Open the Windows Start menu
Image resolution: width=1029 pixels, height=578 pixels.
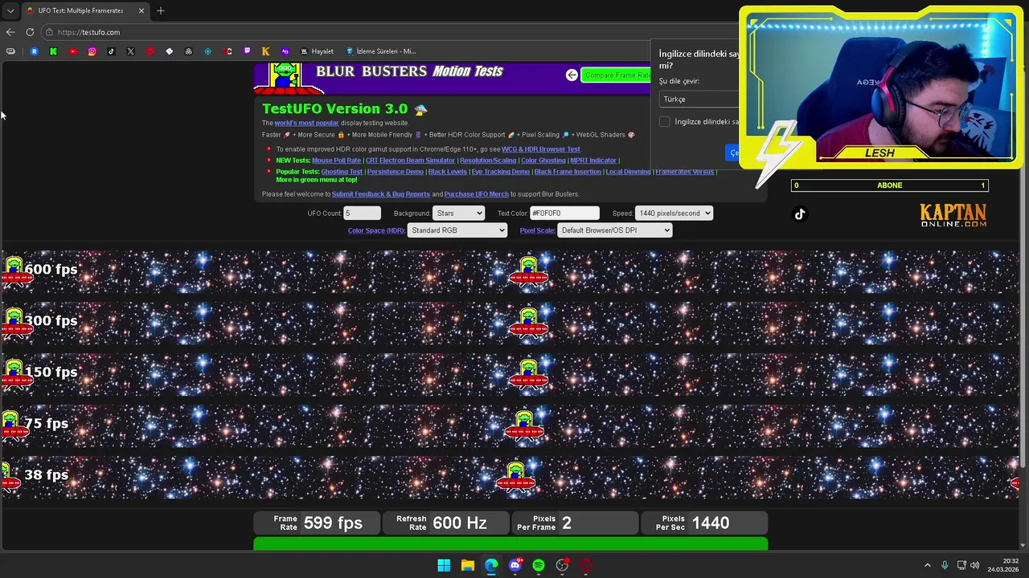[444, 565]
